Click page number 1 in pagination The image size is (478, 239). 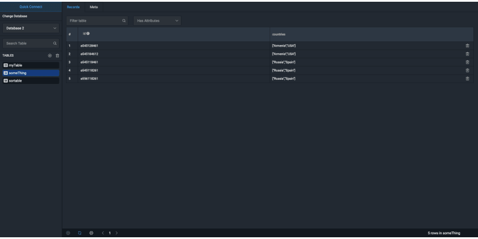click(x=110, y=233)
